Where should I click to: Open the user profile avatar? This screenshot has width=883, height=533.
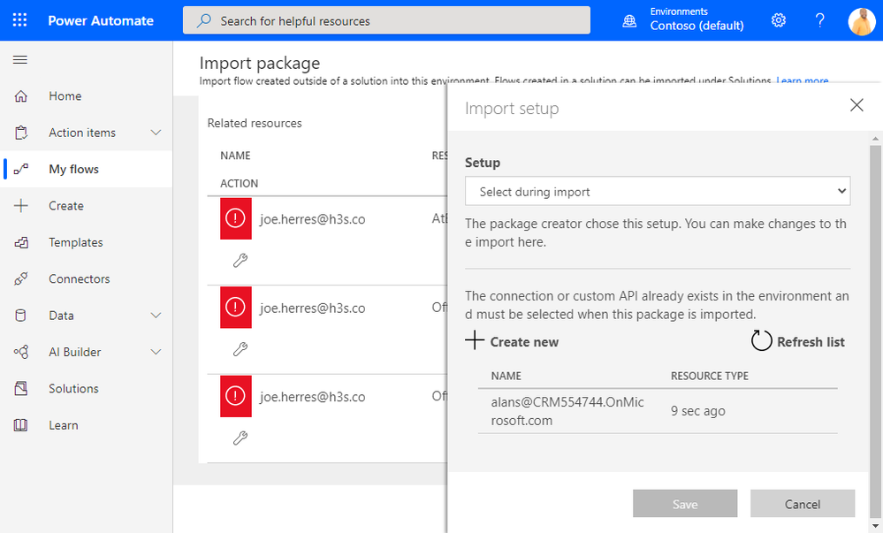click(861, 20)
